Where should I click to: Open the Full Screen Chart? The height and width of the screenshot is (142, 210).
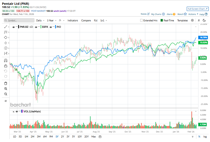[x=197, y=9]
